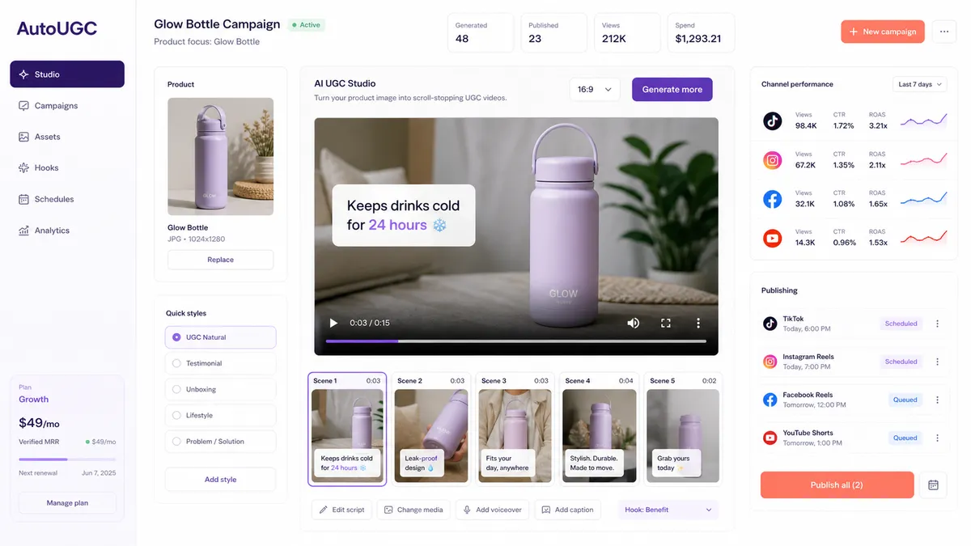The width and height of the screenshot is (971, 546).
Task: Open the YouTube Shorts row options menu
Action: coord(938,438)
